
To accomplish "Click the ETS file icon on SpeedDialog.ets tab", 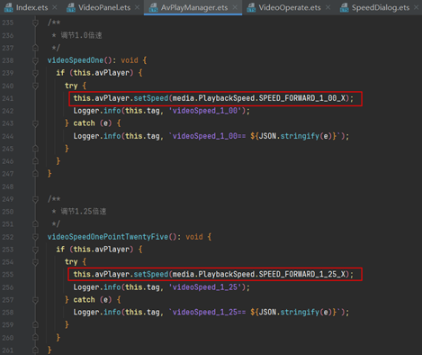I will (x=345, y=7).
